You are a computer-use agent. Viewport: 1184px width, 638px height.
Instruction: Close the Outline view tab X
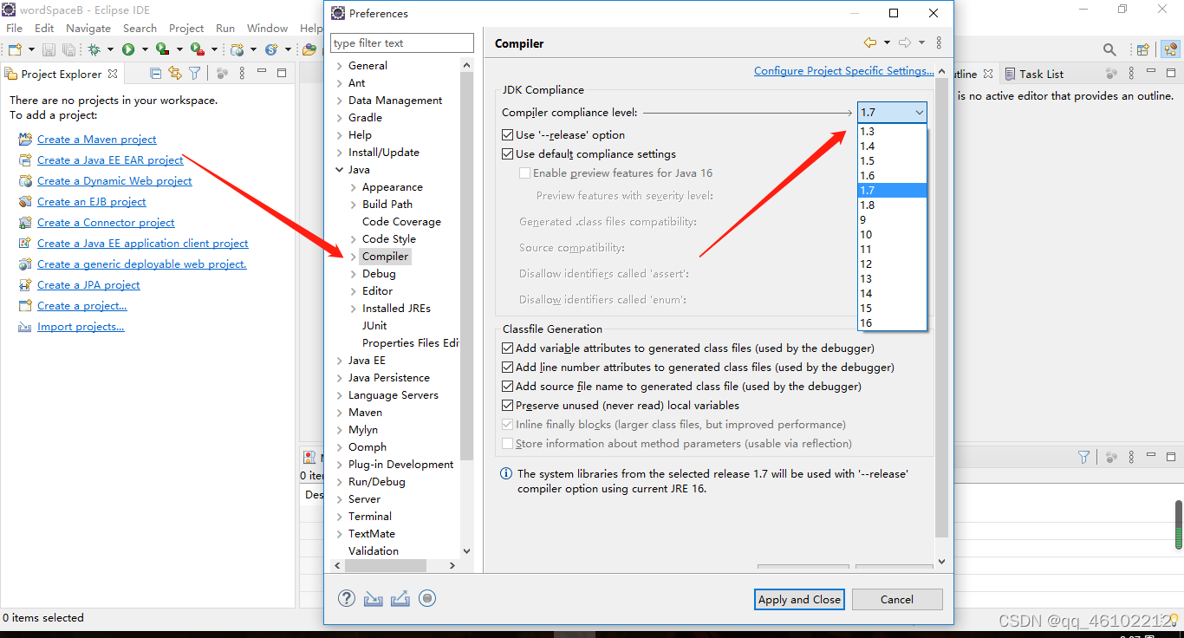tap(988, 74)
